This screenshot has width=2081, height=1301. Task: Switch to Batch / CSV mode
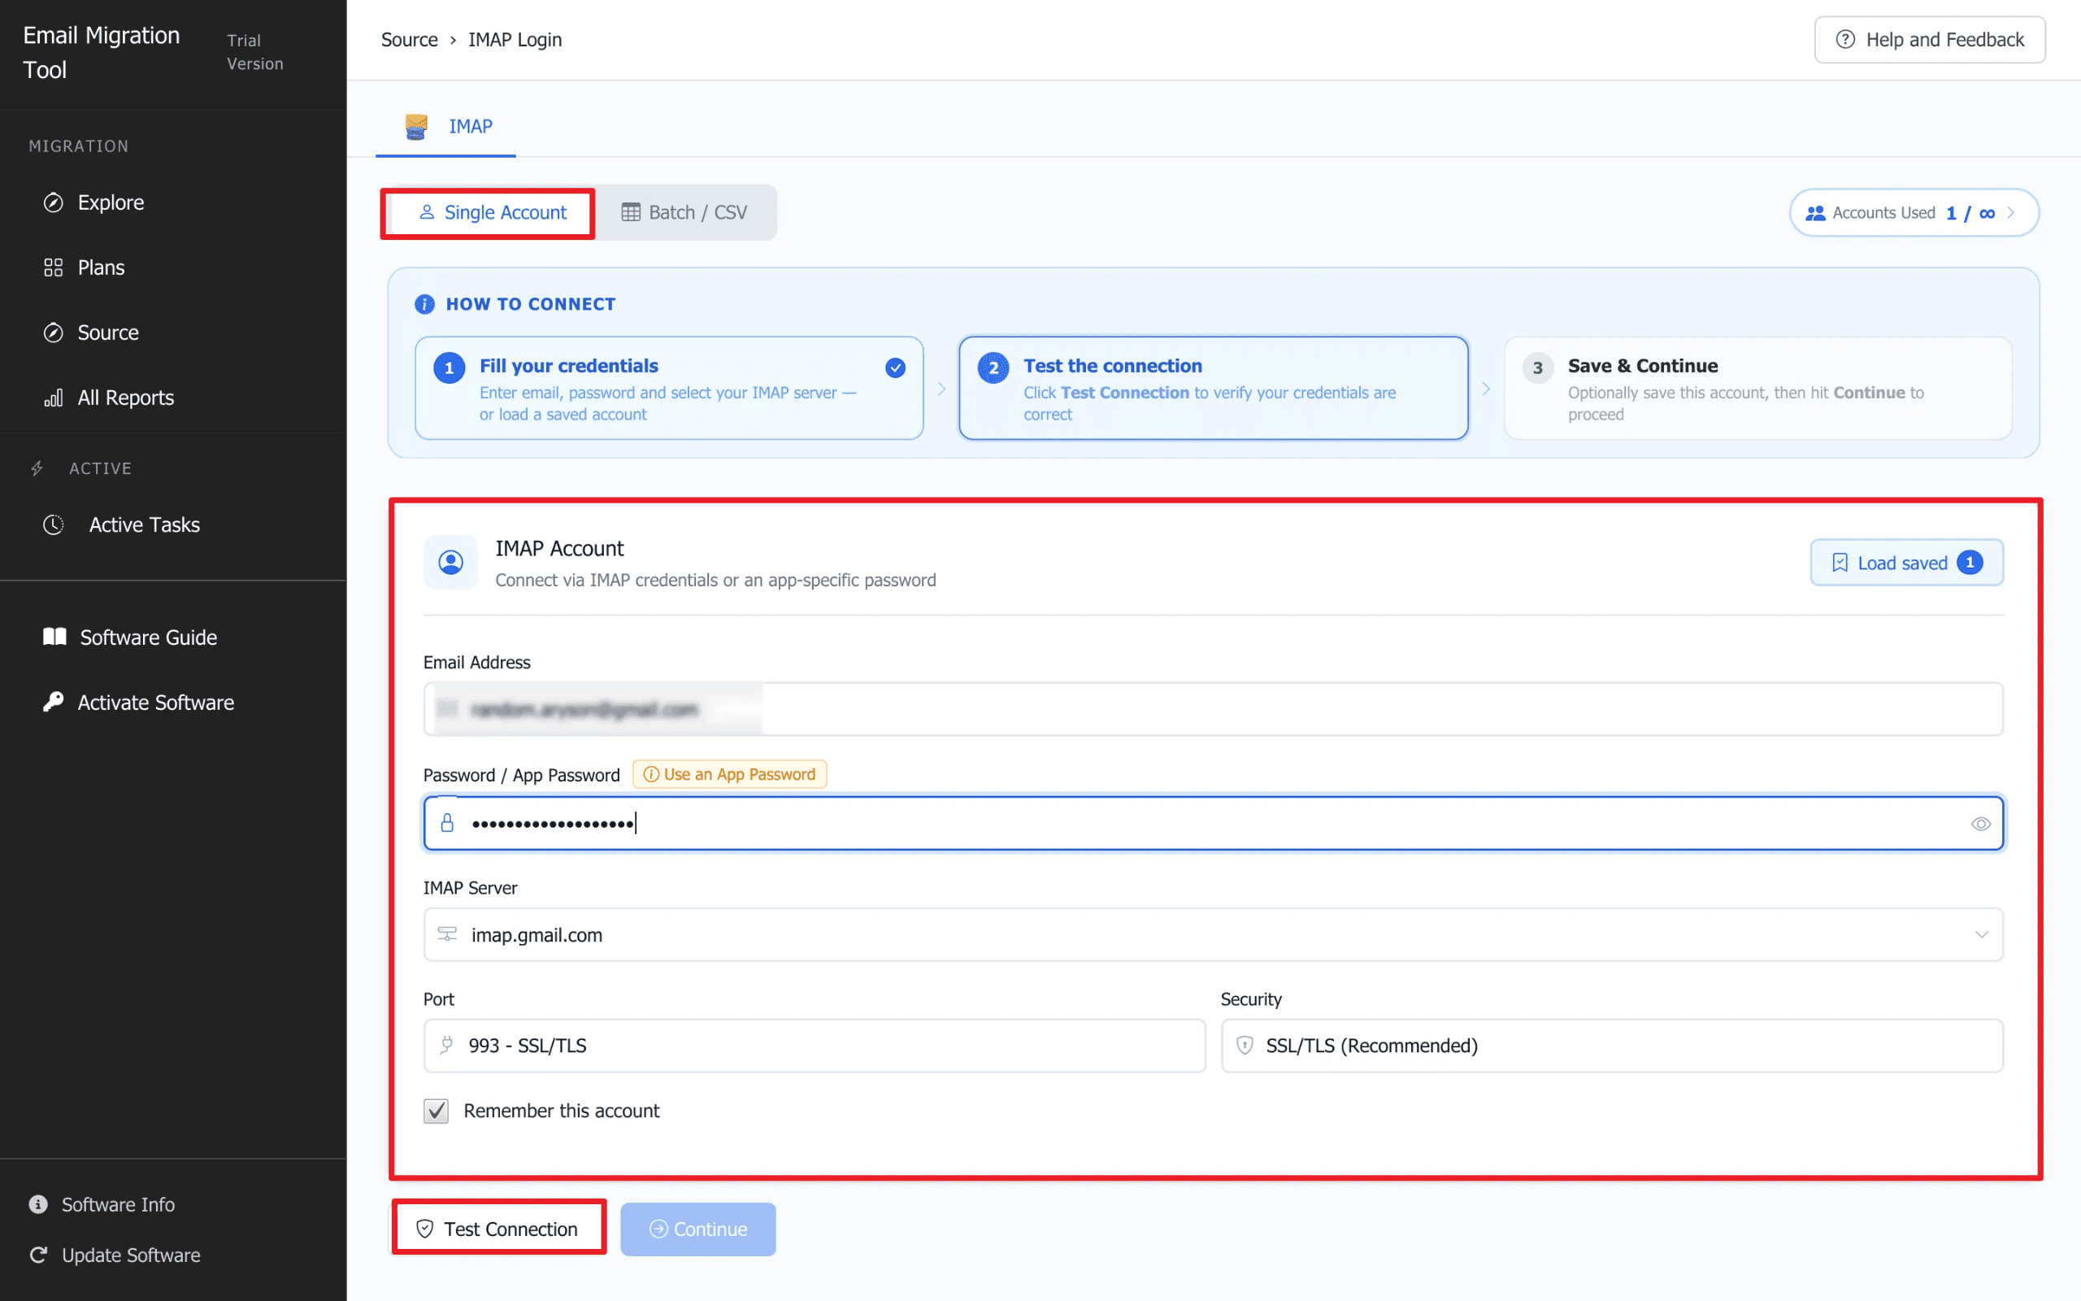click(x=684, y=212)
